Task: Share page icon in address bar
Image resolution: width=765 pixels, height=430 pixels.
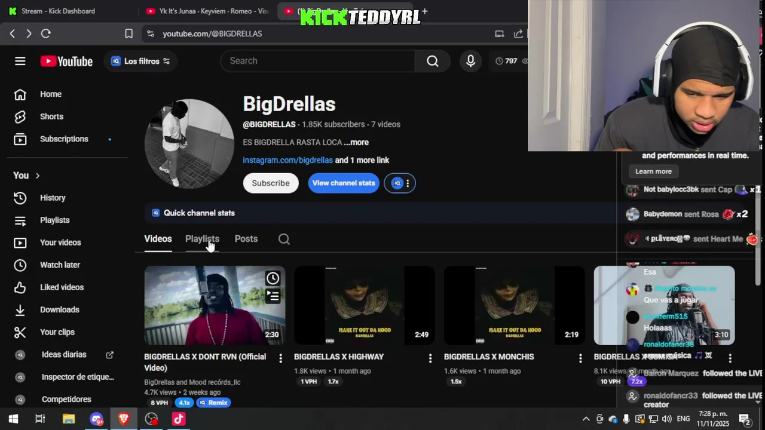Action: click(x=518, y=33)
